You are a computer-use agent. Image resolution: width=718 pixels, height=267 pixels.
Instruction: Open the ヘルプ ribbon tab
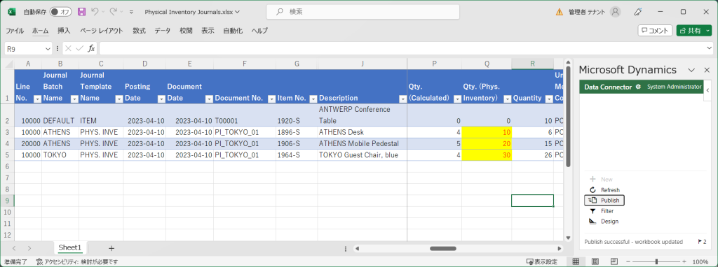click(259, 31)
